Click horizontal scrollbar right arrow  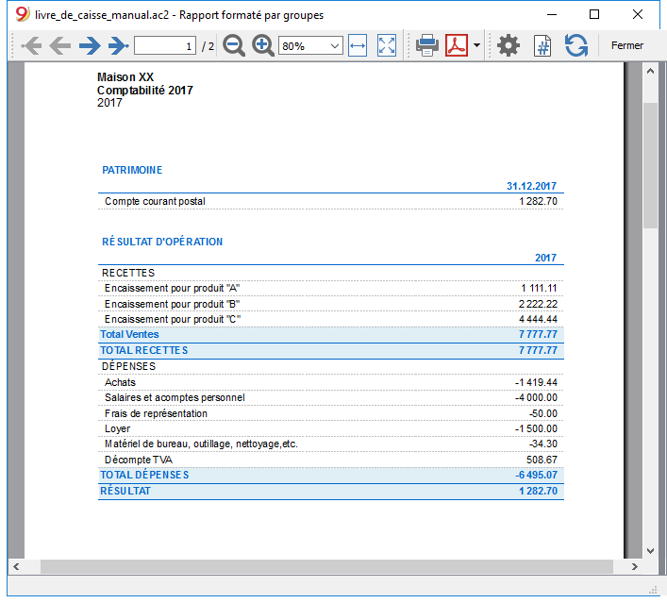click(x=634, y=566)
